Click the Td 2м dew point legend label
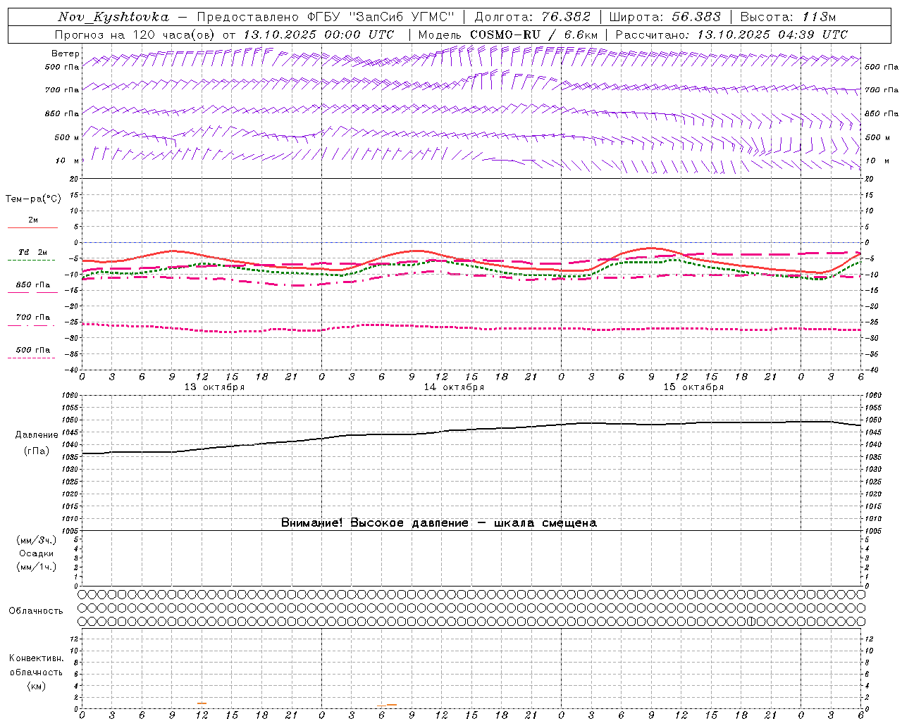The height and width of the screenshot is (721, 902). [x=32, y=252]
